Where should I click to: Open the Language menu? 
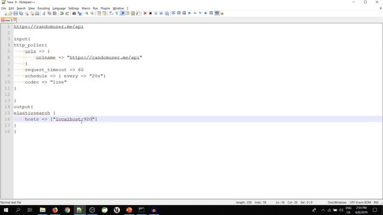(x=59, y=8)
